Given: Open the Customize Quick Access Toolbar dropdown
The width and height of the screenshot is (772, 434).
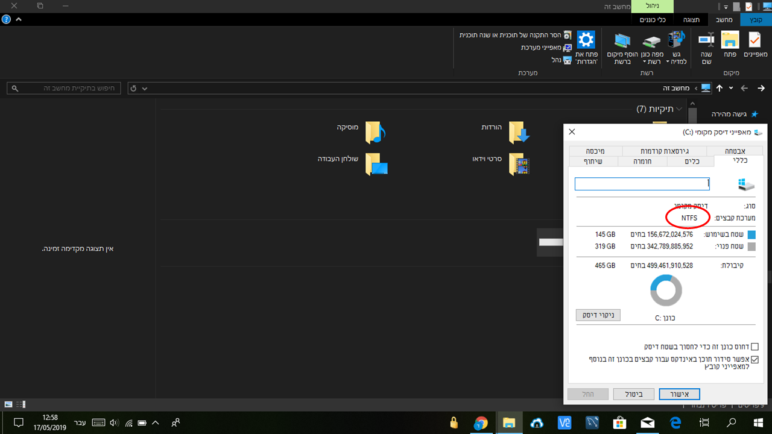Looking at the screenshot, I should click(726, 7).
